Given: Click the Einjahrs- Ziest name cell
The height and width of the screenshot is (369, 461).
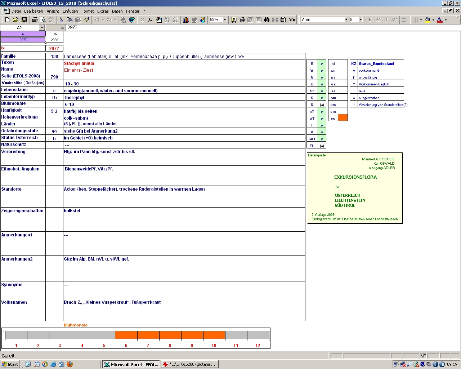Looking at the screenshot, I should pyautogui.click(x=184, y=70).
